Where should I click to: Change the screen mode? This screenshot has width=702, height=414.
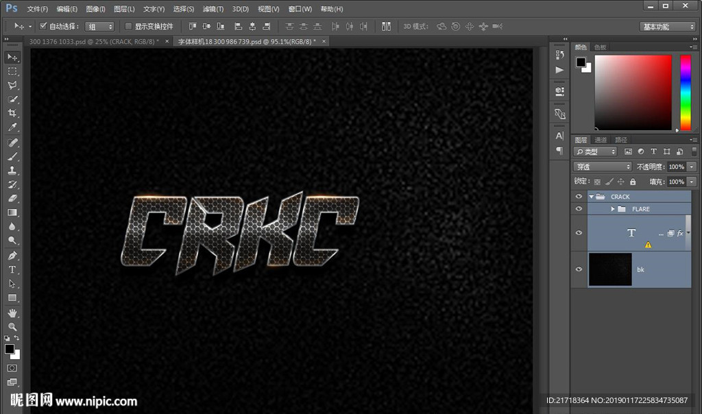click(12, 382)
